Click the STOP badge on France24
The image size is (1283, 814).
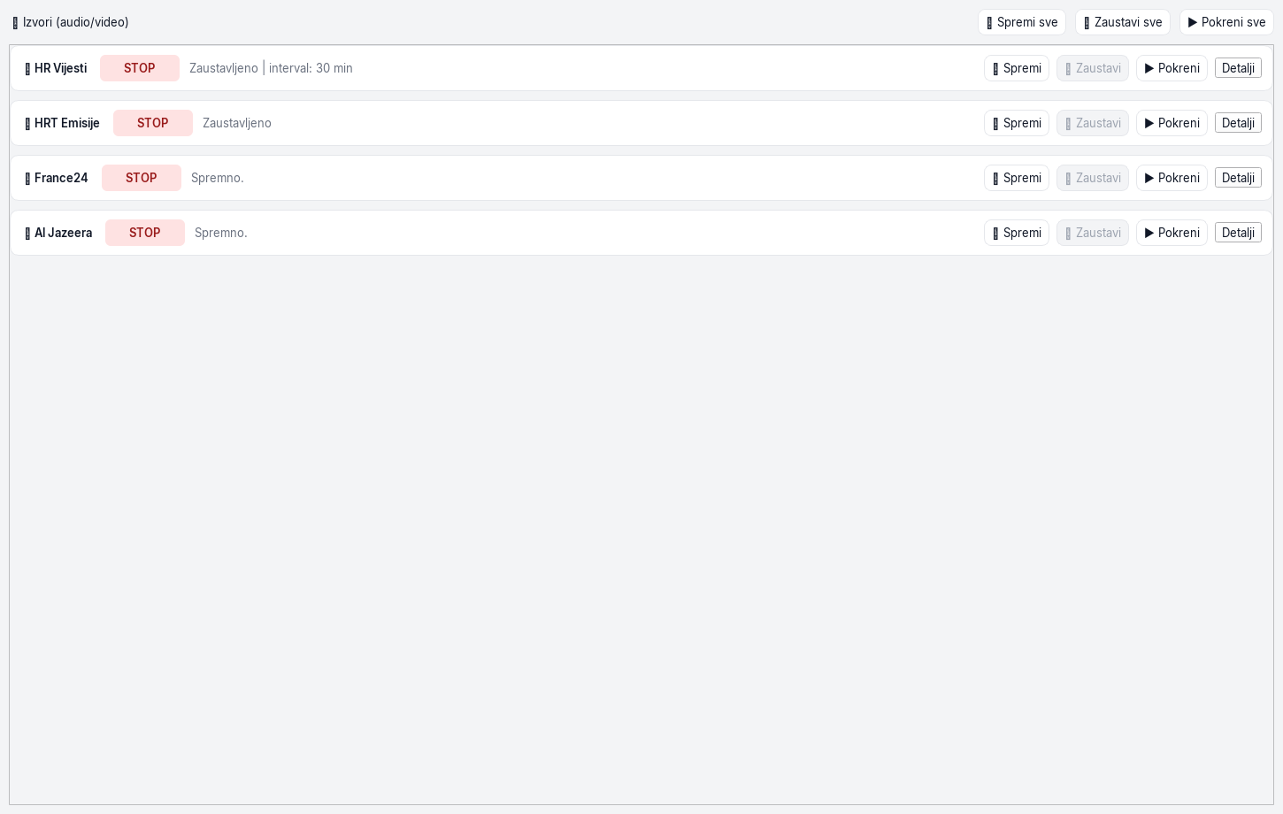pos(142,178)
